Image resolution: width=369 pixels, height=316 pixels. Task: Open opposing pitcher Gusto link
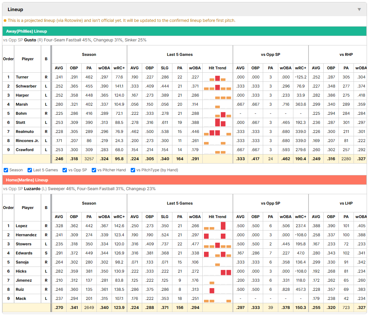(30, 40)
